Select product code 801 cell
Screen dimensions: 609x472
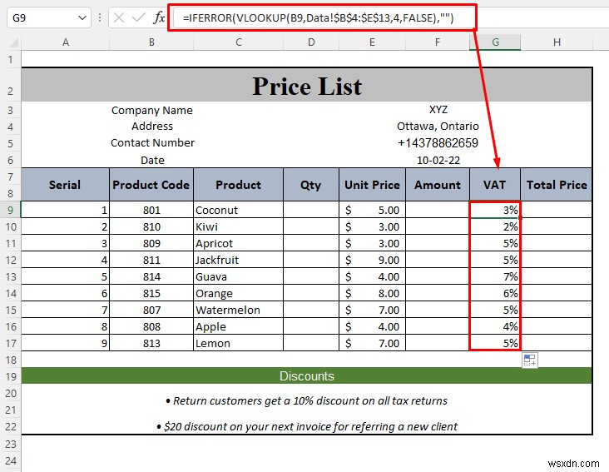151,210
